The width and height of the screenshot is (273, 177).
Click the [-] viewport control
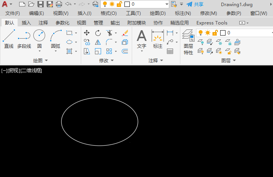pyautogui.click(x=4, y=71)
